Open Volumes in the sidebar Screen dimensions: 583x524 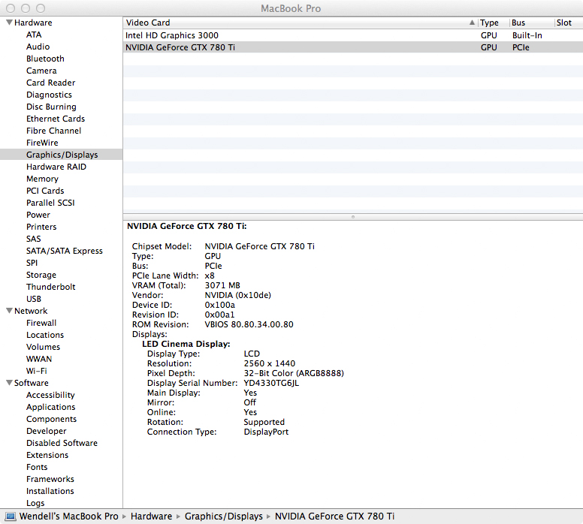[43, 347]
